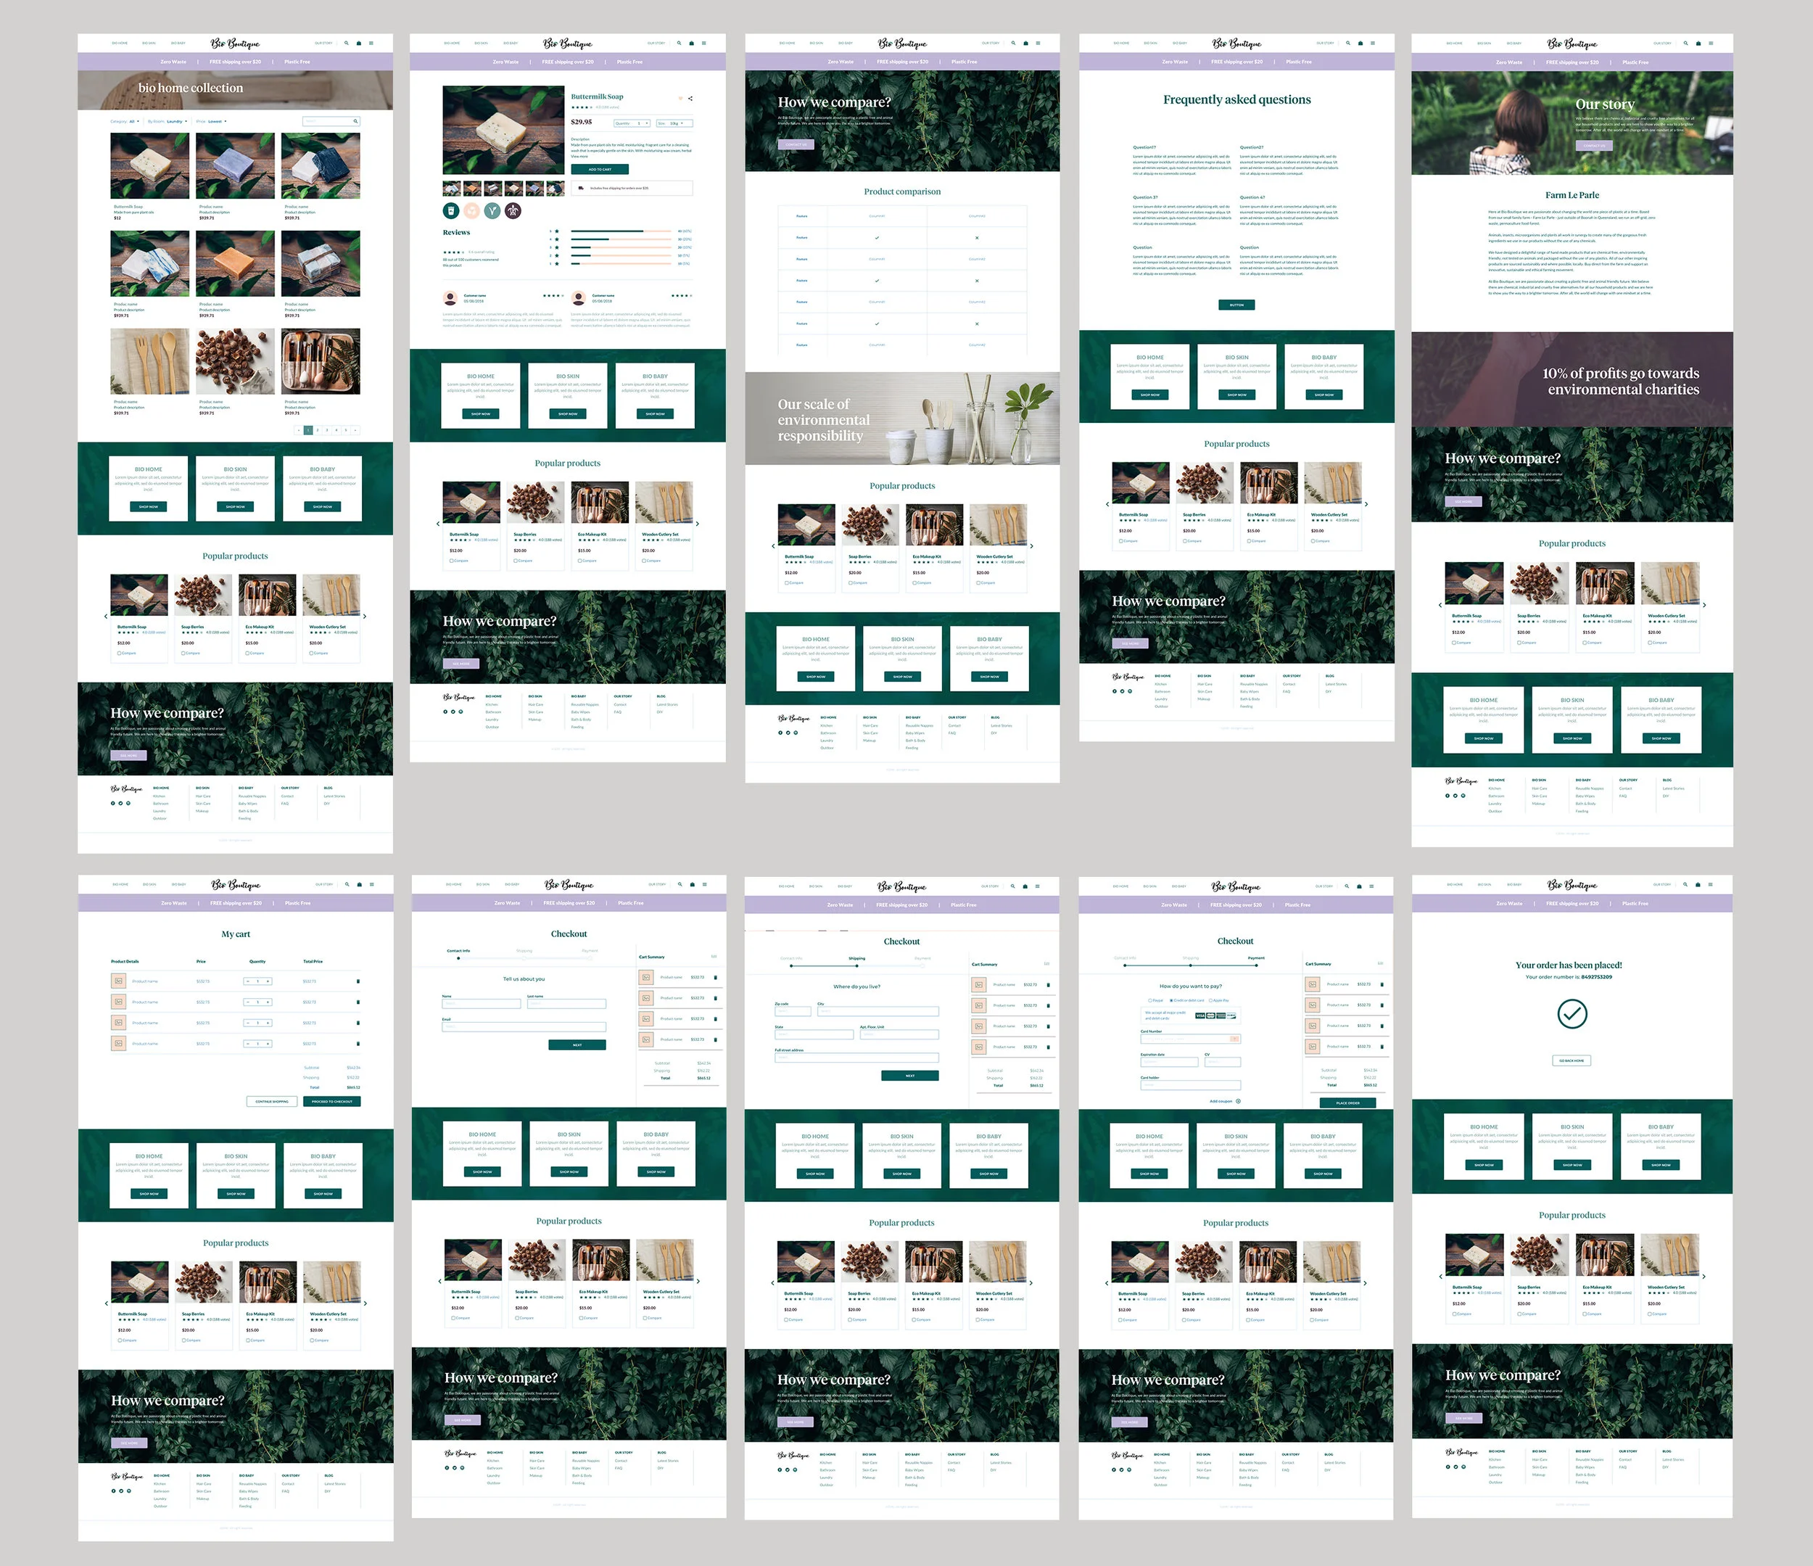This screenshot has width=1813, height=1566.
Task: Click the recycling bin badge under product thumbnails
Action: pyautogui.click(x=450, y=210)
